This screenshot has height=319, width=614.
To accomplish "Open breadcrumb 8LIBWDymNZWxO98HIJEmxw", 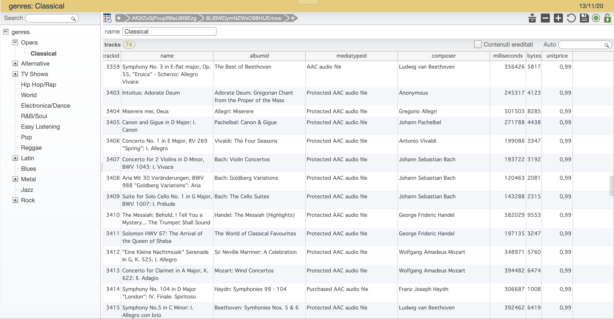I will (x=244, y=18).
